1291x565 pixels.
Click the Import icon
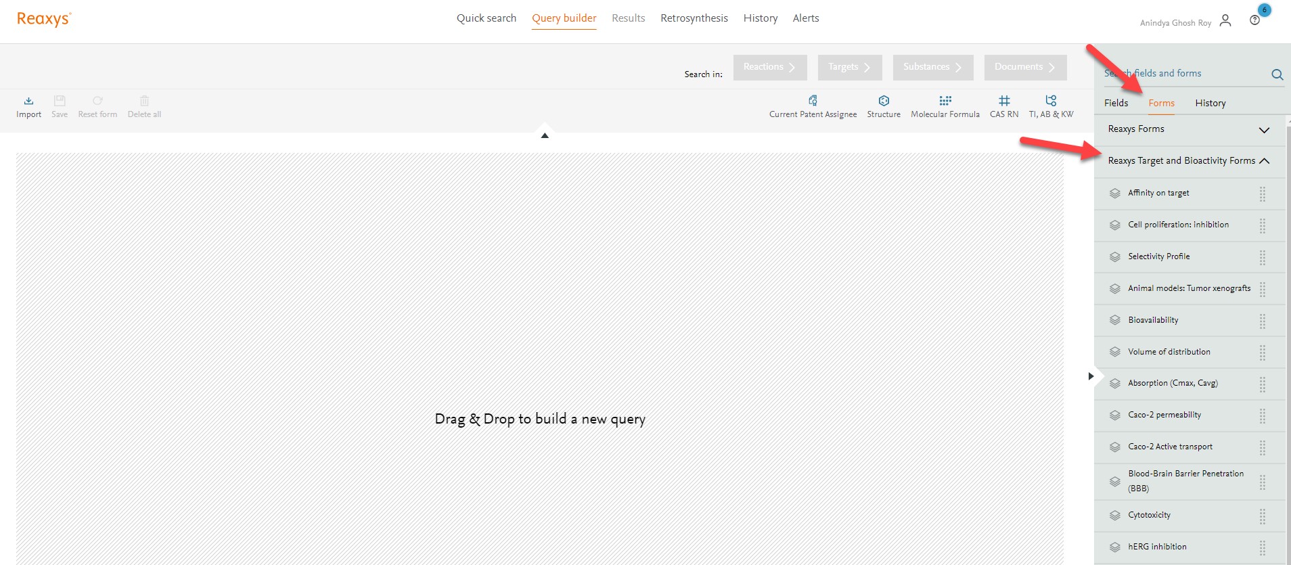tap(28, 101)
